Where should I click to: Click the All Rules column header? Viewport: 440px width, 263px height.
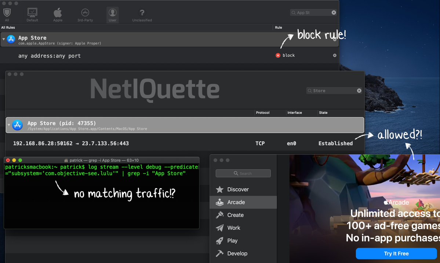pyautogui.click(x=8, y=27)
